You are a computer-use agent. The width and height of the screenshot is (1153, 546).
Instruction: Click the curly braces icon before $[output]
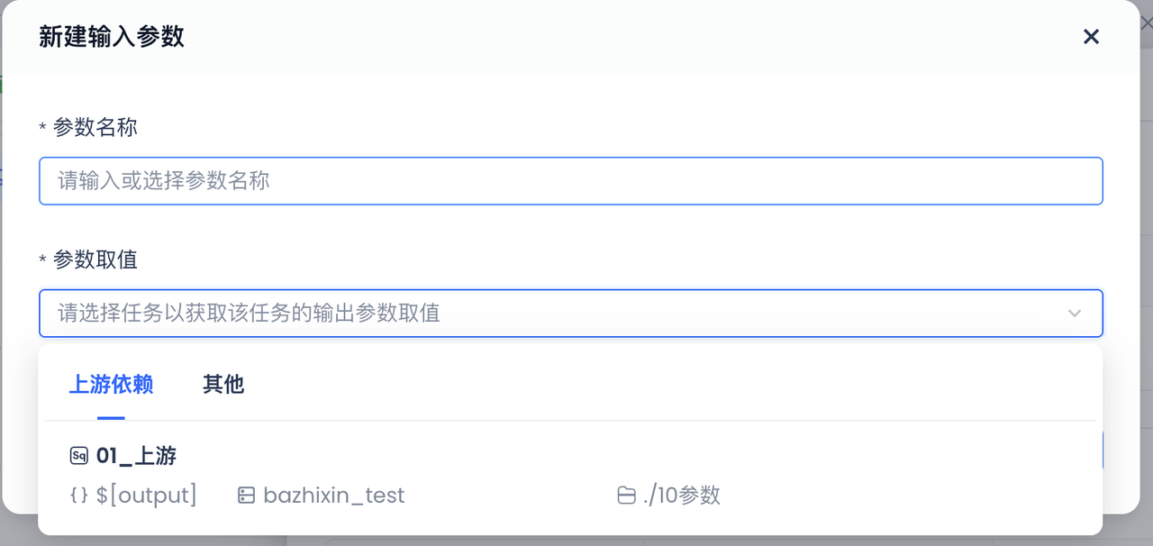(79, 495)
